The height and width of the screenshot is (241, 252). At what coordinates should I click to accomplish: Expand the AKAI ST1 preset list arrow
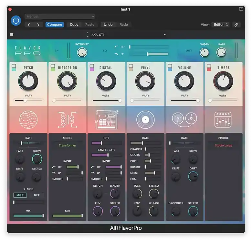[x=165, y=35]
